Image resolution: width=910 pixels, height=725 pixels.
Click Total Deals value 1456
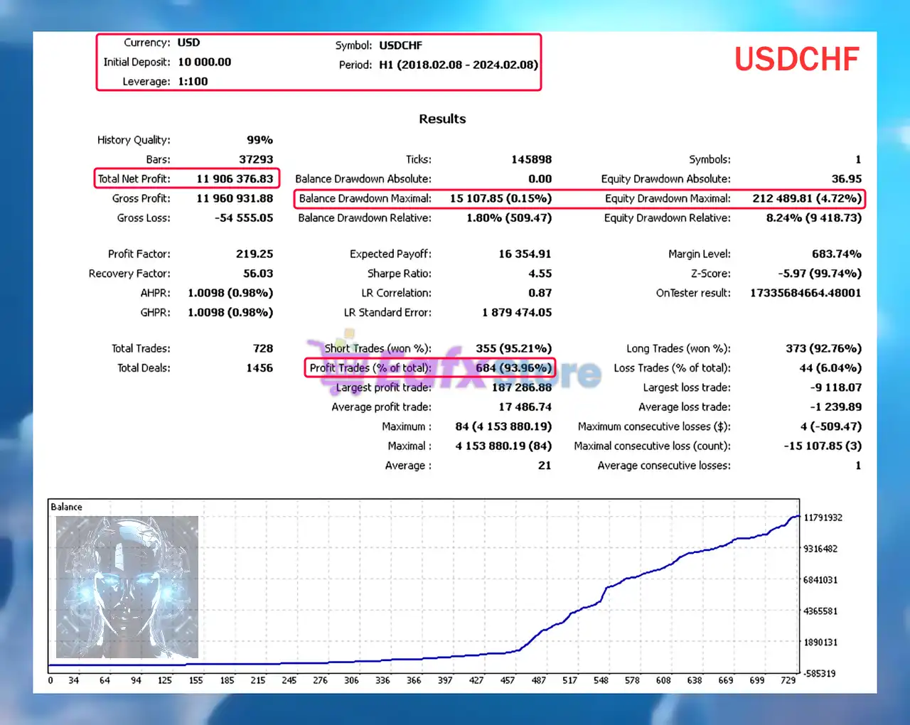pyautogui.click(x=259, y=368)
